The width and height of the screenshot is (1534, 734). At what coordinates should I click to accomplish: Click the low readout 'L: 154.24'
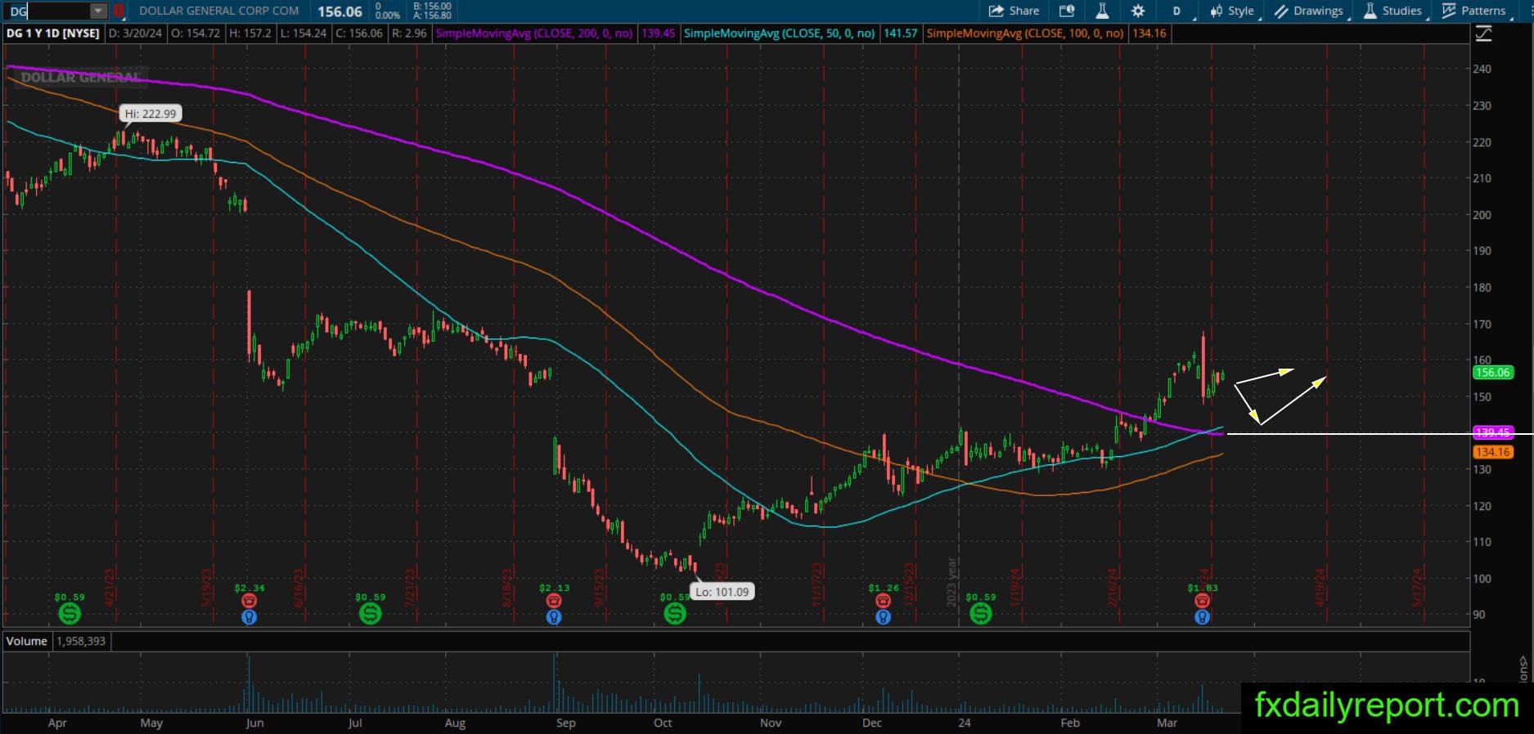coord(303,34)
